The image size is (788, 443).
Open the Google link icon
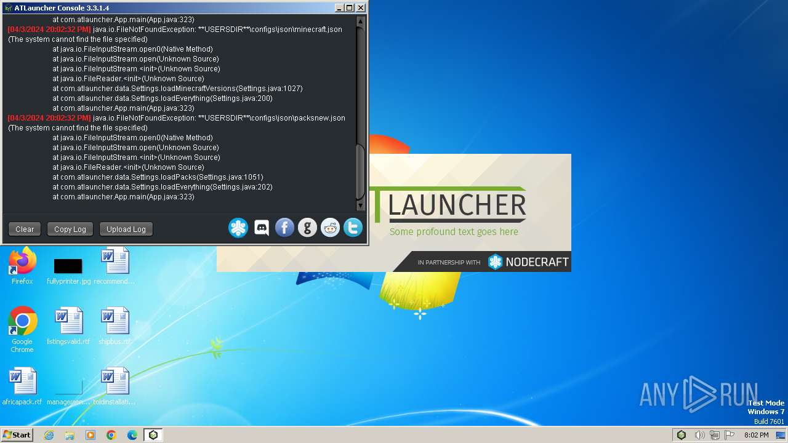[x=307, y=228]
